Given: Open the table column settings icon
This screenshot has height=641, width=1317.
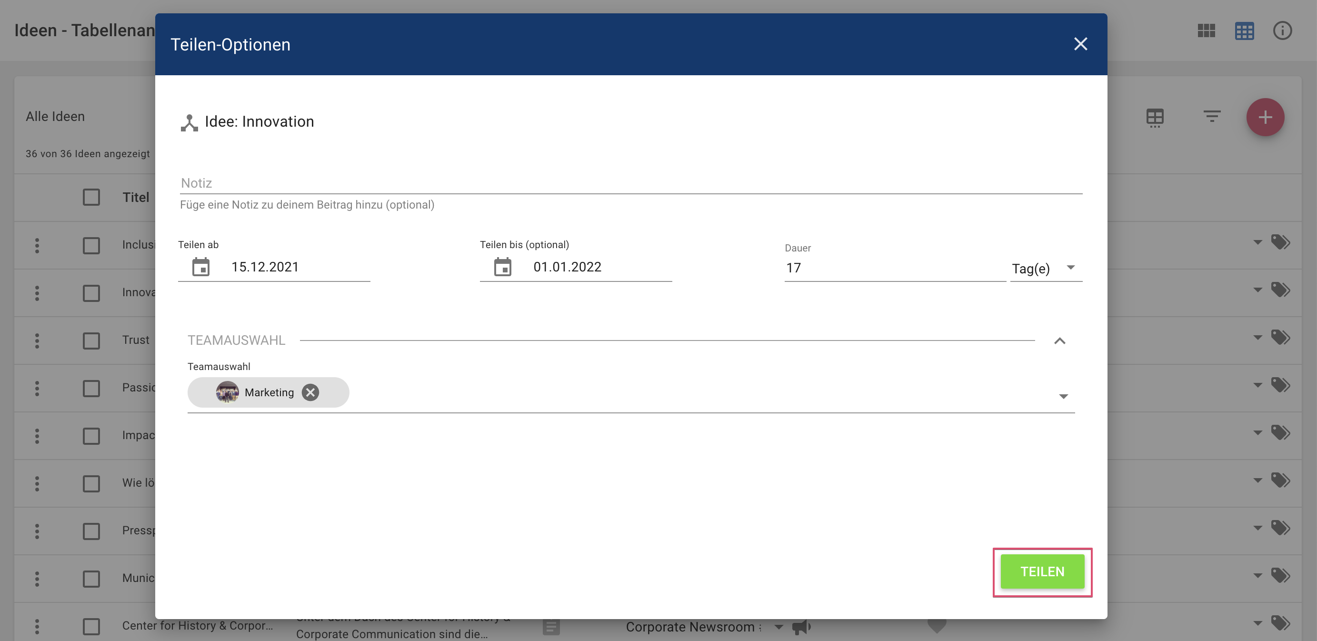Looking at the screenshot, I should (x=1155, y=118).
